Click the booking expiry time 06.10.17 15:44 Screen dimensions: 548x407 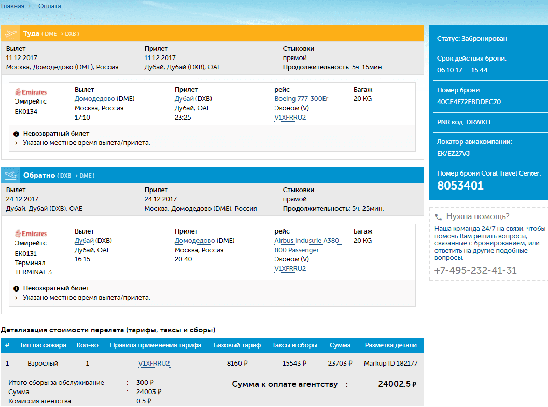pos(462,70)
